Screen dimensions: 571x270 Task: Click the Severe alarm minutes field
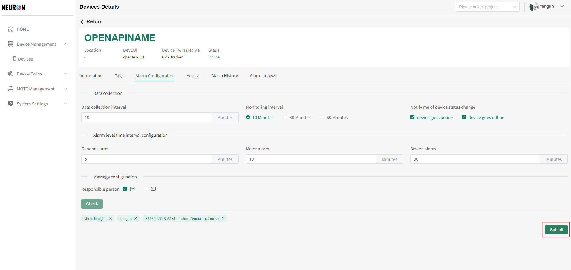(475, 159)
